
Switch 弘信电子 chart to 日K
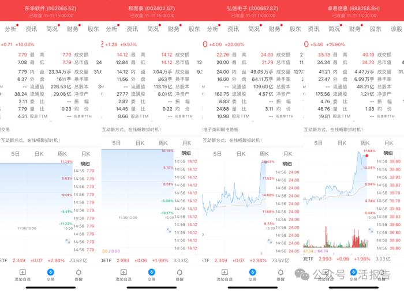(241, 154)
